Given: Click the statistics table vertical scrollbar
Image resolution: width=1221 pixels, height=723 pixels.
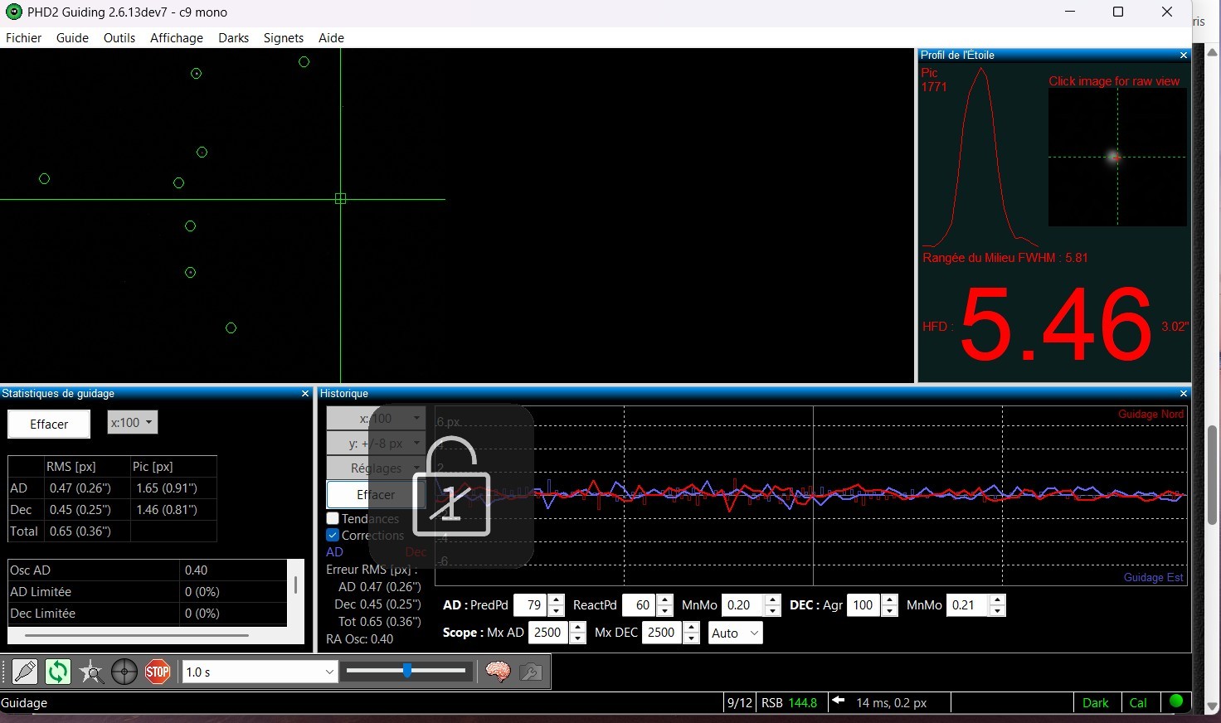Looking at the screenshot, I should 295,585.
